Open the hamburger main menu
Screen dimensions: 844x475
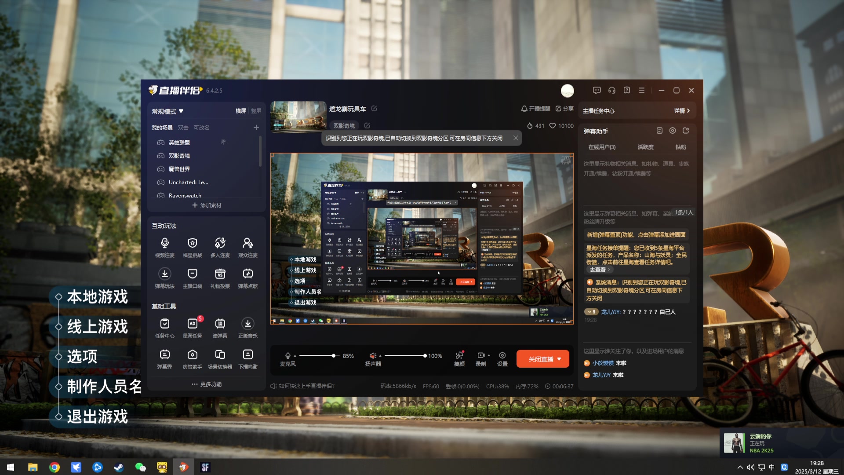point(641,90)
